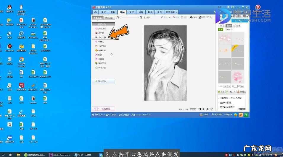Open File Explorer from the taskbar
283x157 pixels.
pos(18,155)
